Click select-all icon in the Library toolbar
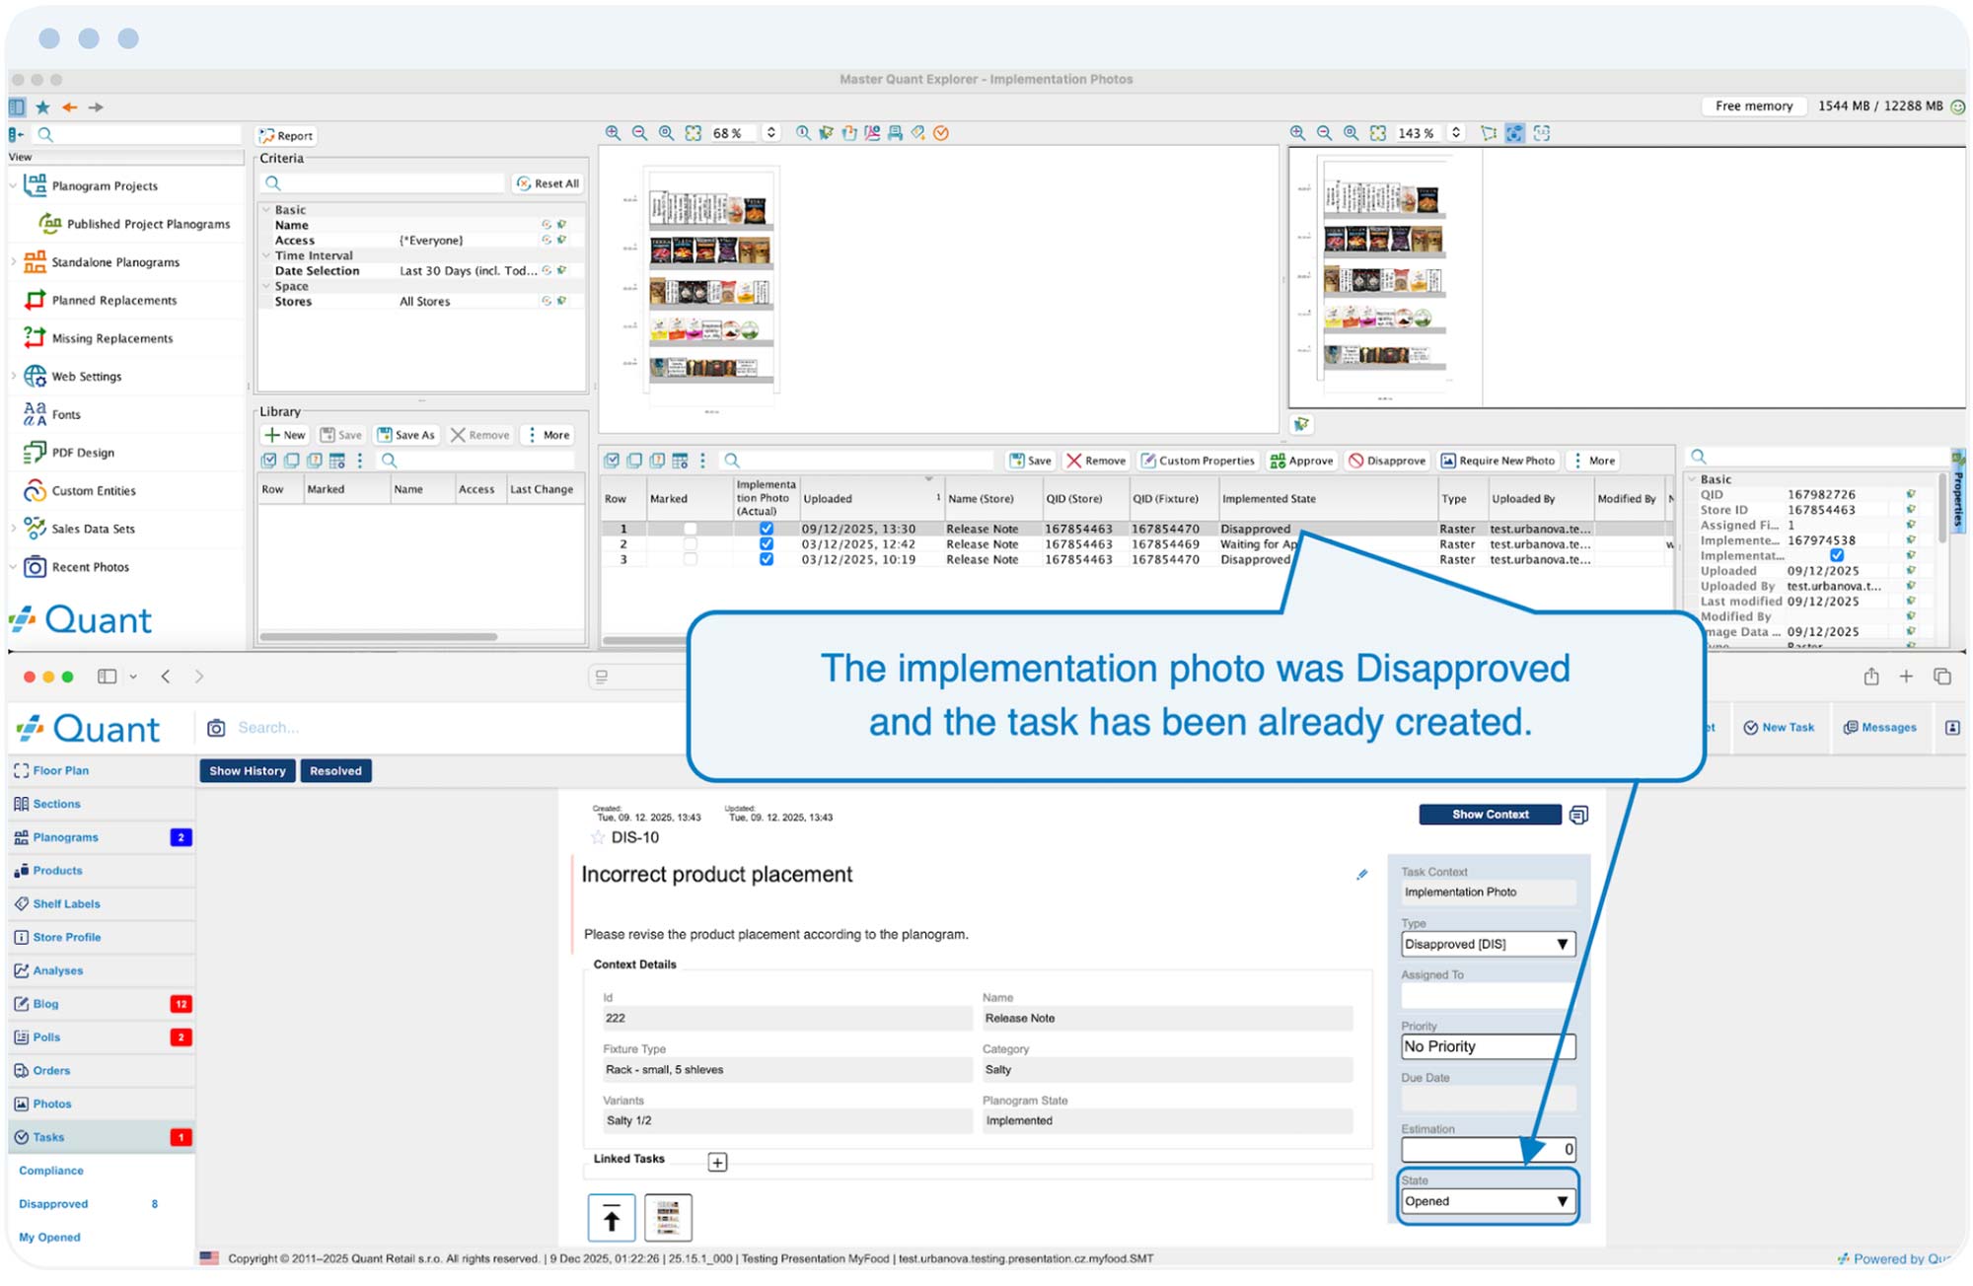The height and width of the screenshot is (1286, 1973). tap(268, 461)
